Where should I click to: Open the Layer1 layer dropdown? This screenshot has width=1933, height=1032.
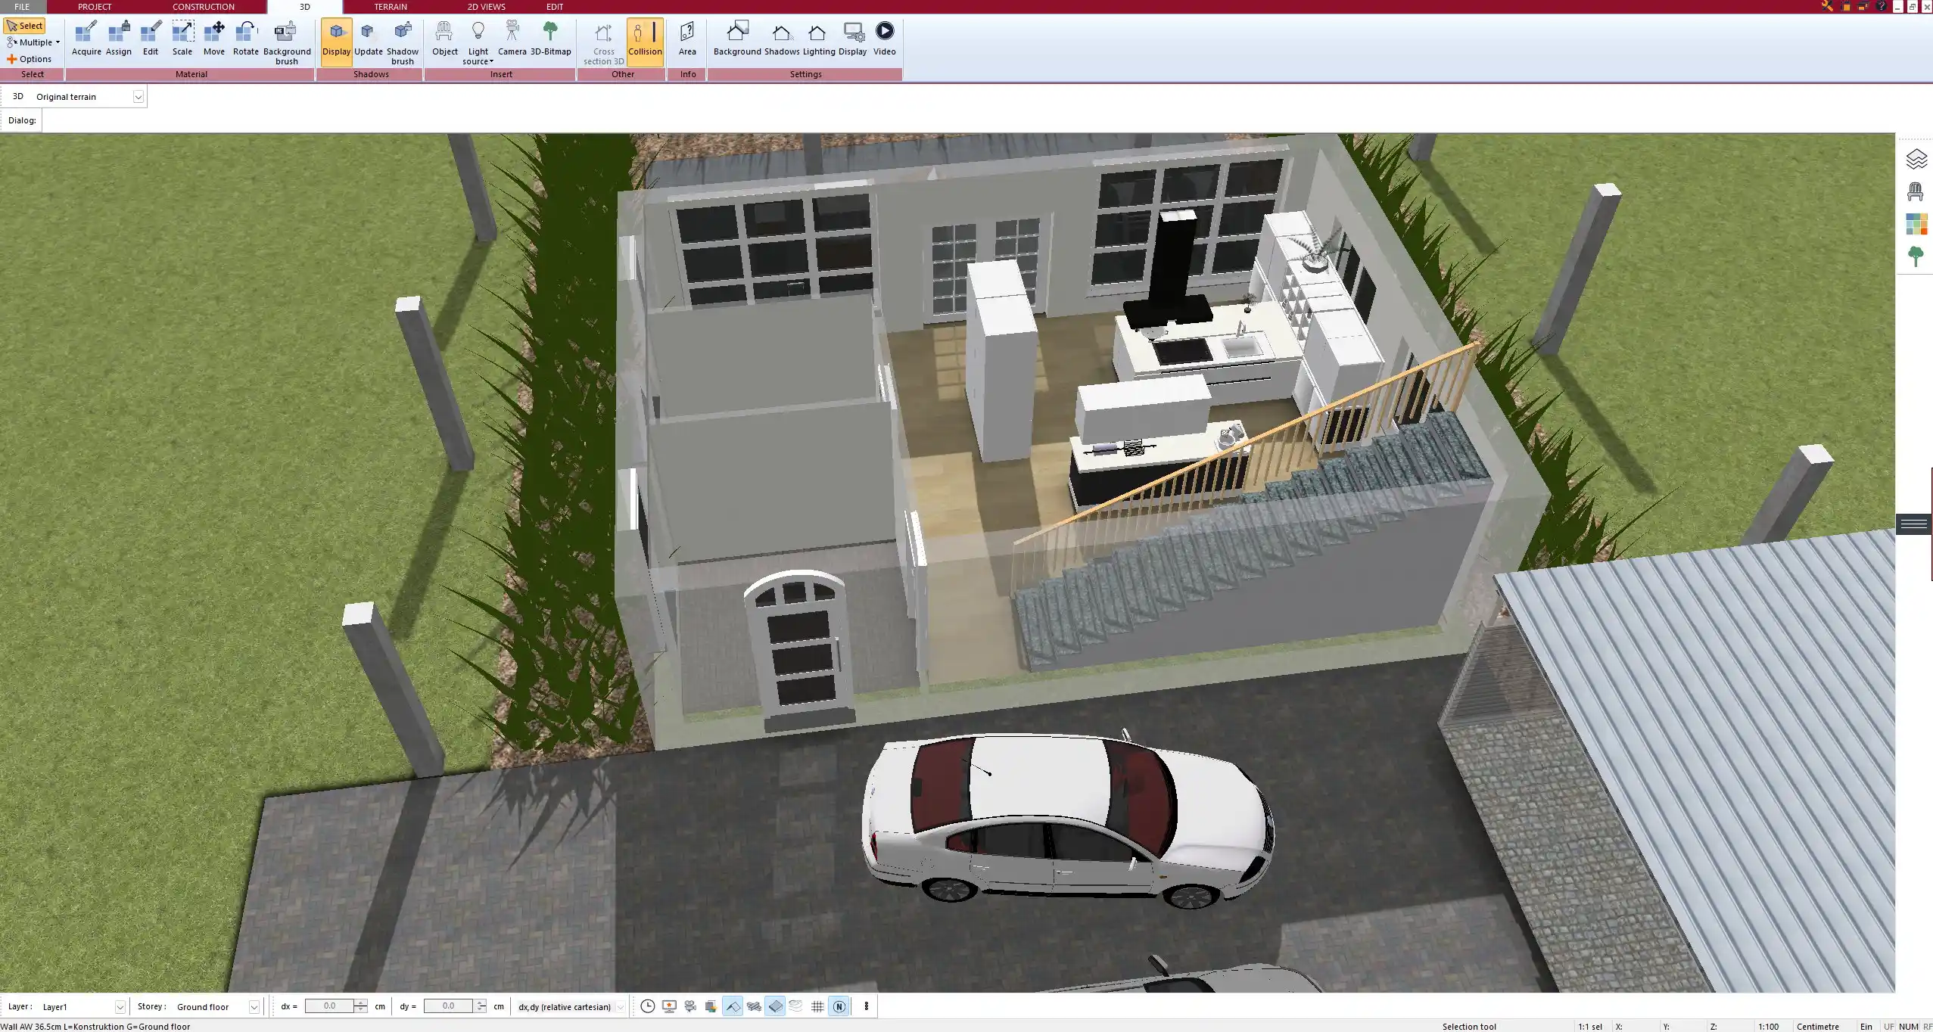pyautogui.click(x=120, y=1007)
